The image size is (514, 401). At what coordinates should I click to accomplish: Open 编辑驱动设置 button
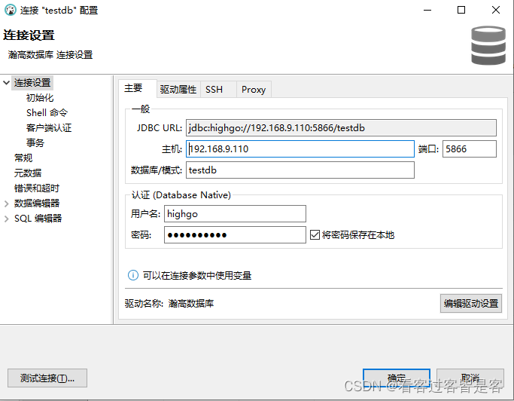471,304
